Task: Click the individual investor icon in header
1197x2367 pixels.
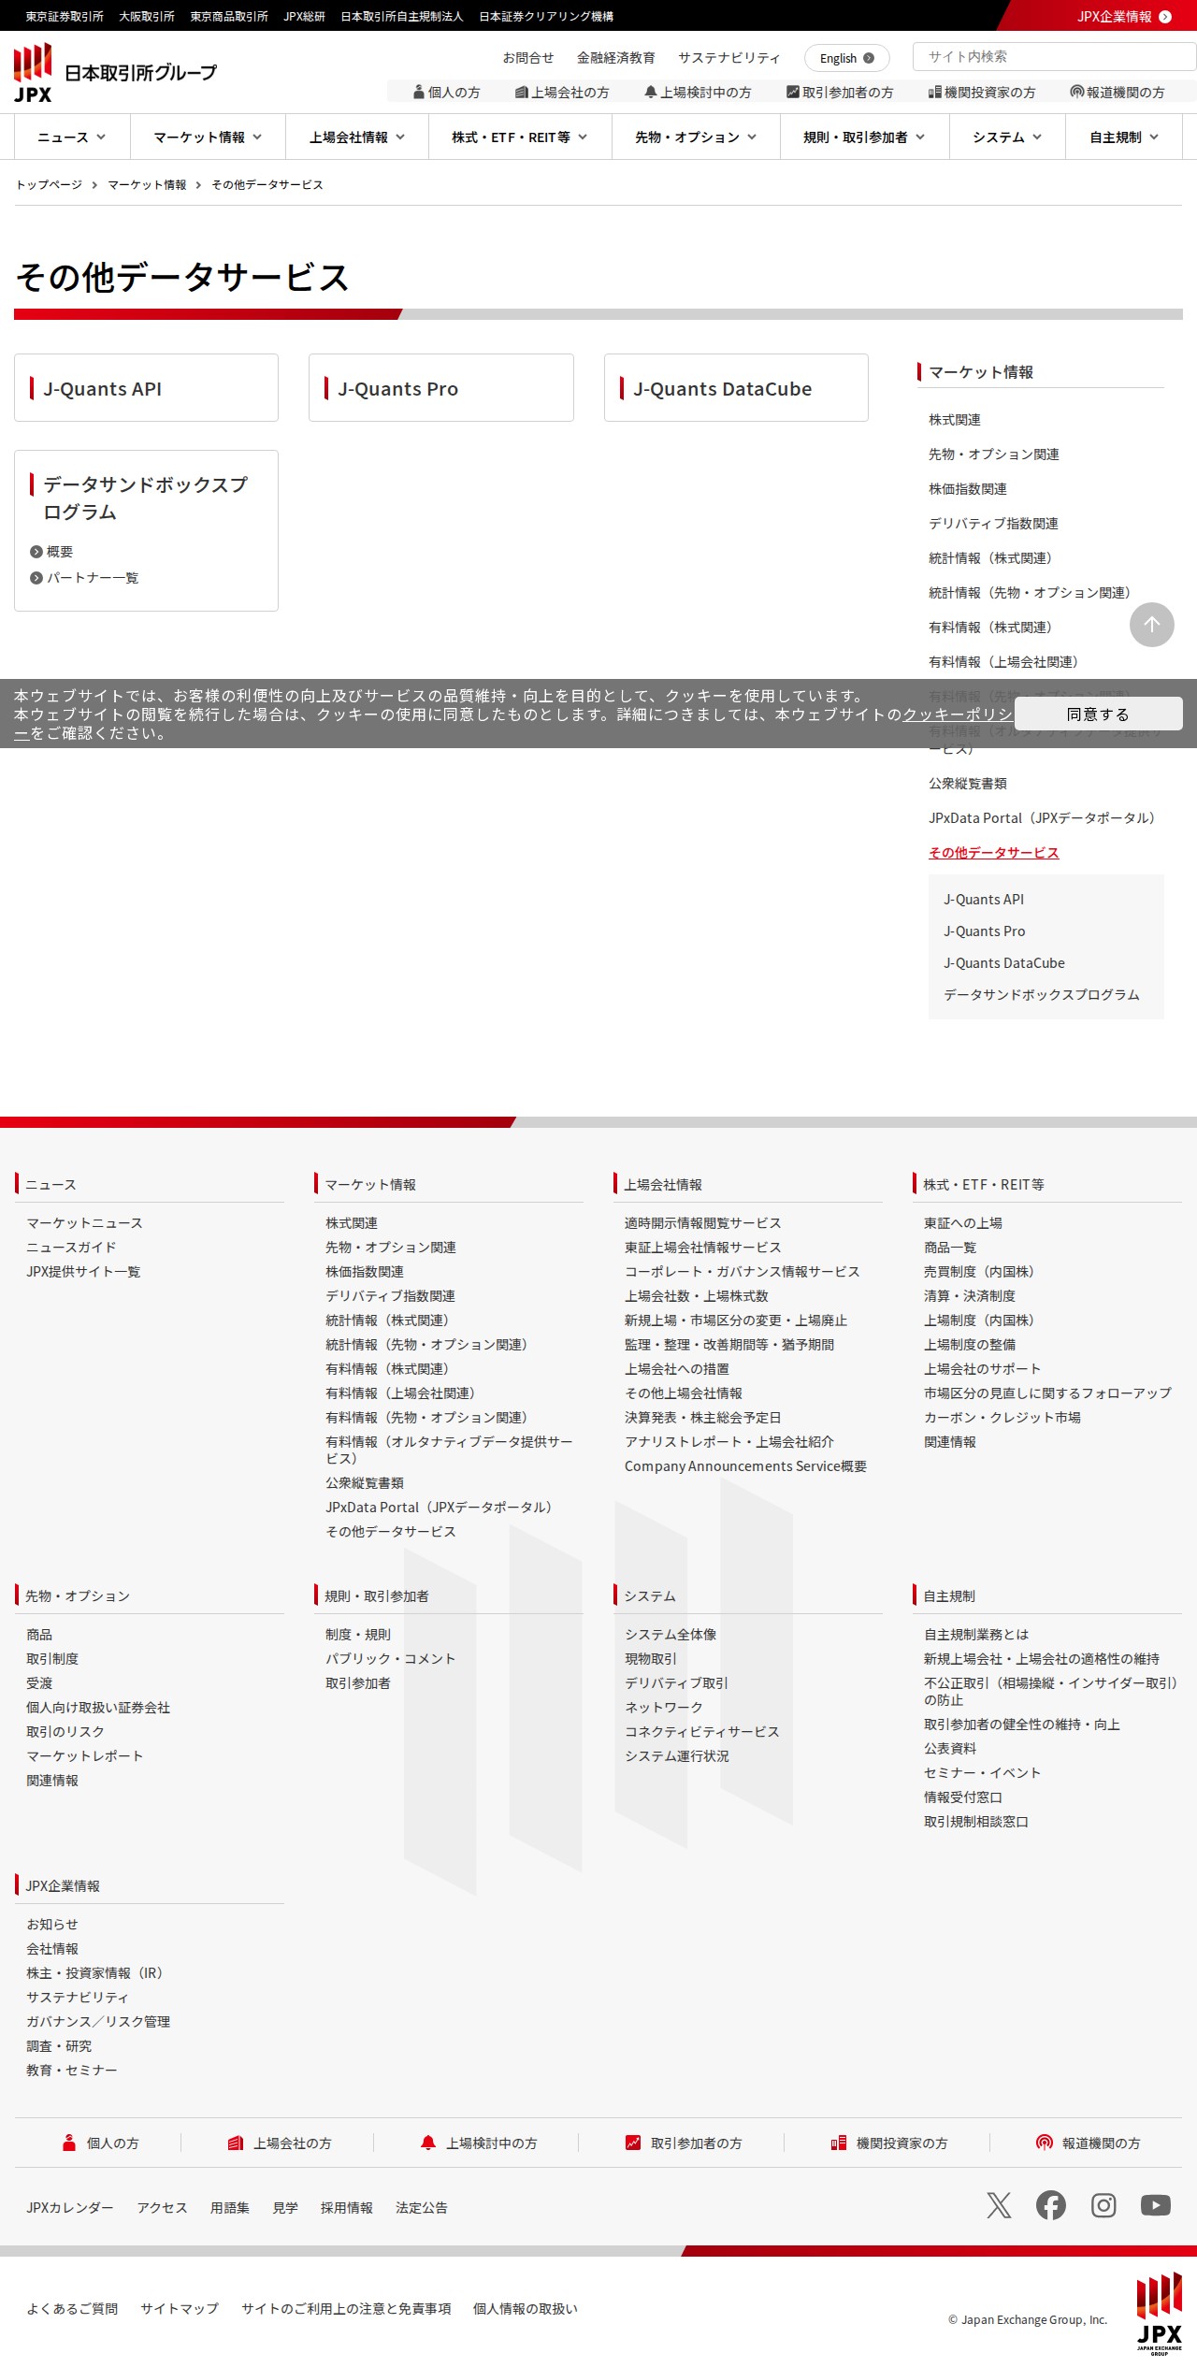Action: [x=419, y=93]
